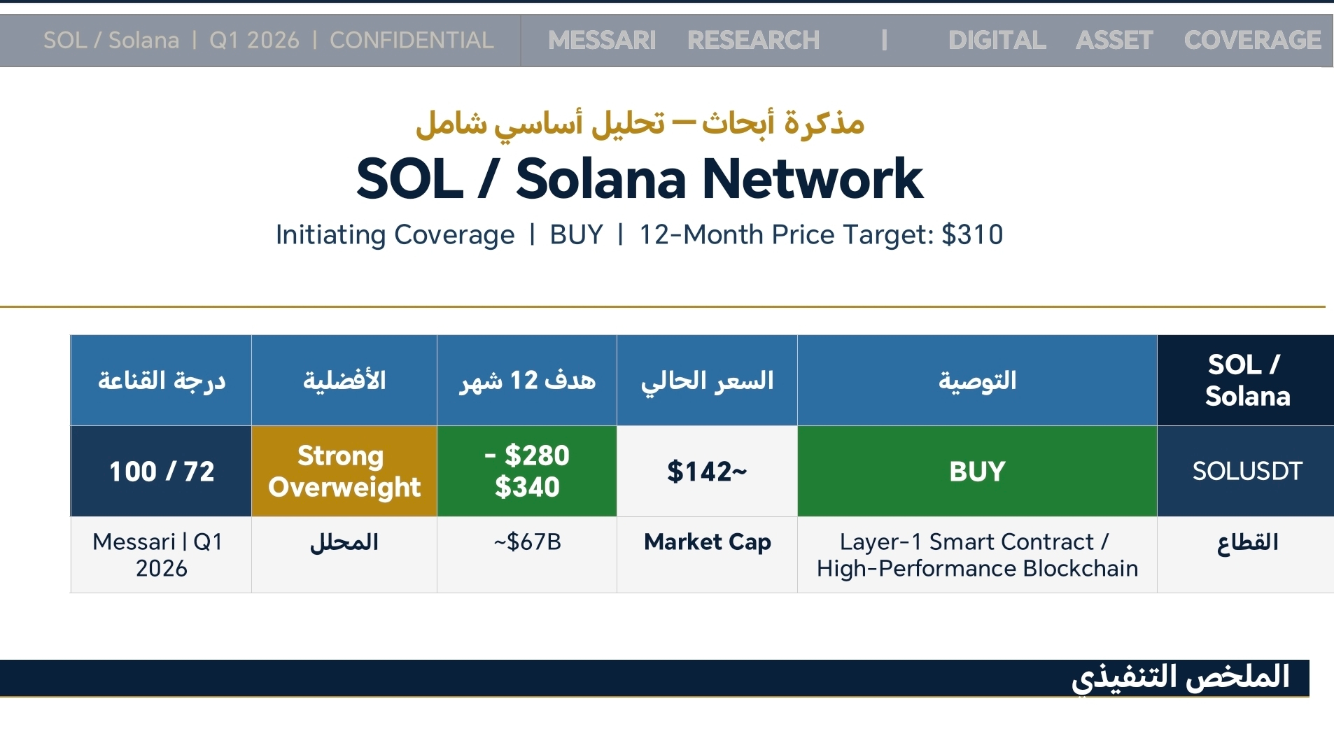
Task: Select the gold Strong Overweight cell
Action: [344, 472]
